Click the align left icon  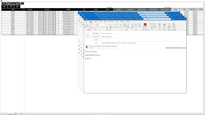coord(111,27)
